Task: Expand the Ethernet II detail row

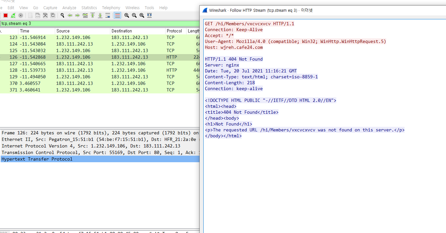Action: pyautogui.click(x=100, y=139)
